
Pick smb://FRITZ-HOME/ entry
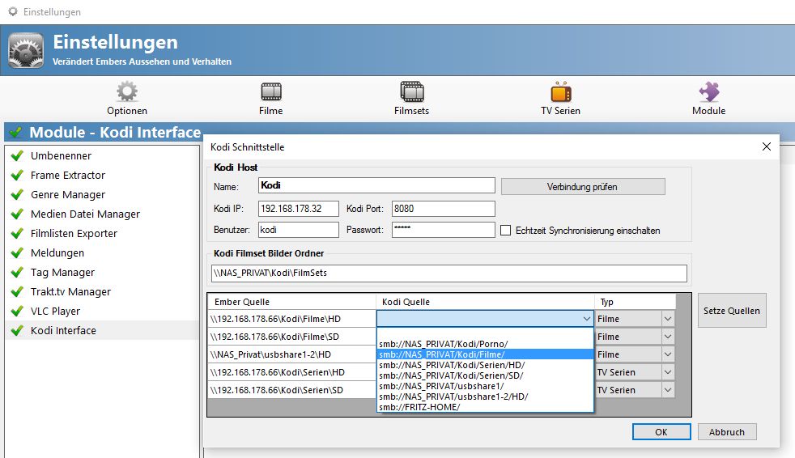tap(485, 407)
